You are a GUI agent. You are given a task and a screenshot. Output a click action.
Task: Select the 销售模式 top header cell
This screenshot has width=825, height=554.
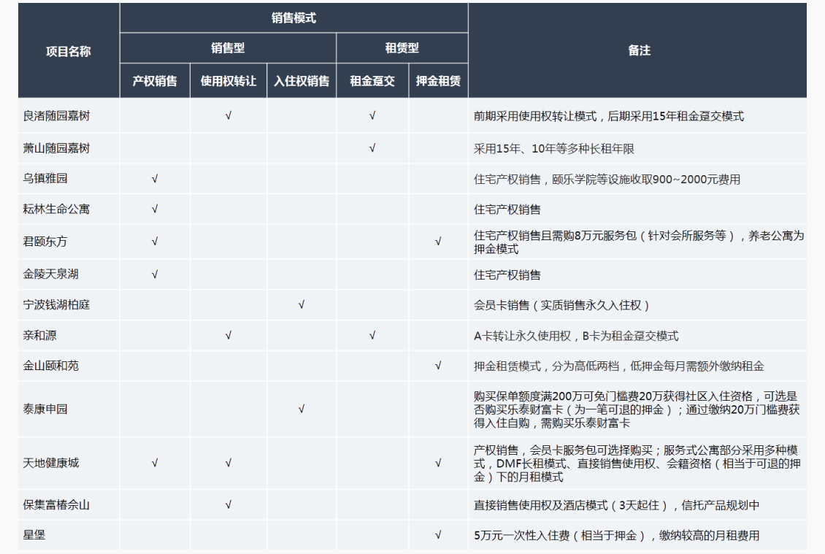coord(293,18)
